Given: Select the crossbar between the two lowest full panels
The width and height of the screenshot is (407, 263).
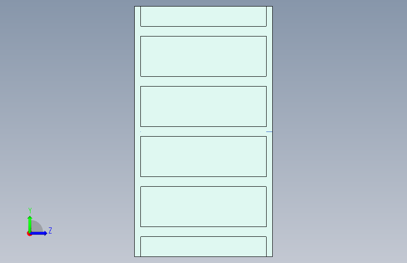Looking at the screenshot, I should tap(204, 182).
